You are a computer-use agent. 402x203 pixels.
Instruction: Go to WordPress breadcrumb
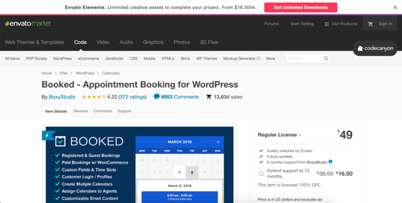click(x=85, y=73)
